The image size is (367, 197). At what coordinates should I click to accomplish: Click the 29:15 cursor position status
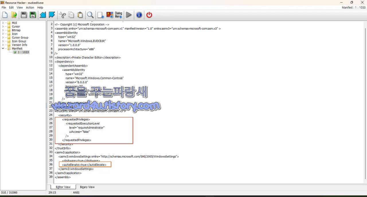pos(52,193)
